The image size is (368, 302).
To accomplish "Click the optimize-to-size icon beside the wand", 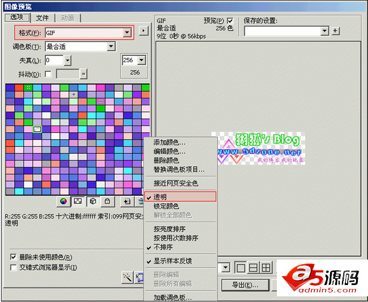I will coord(139,277).
